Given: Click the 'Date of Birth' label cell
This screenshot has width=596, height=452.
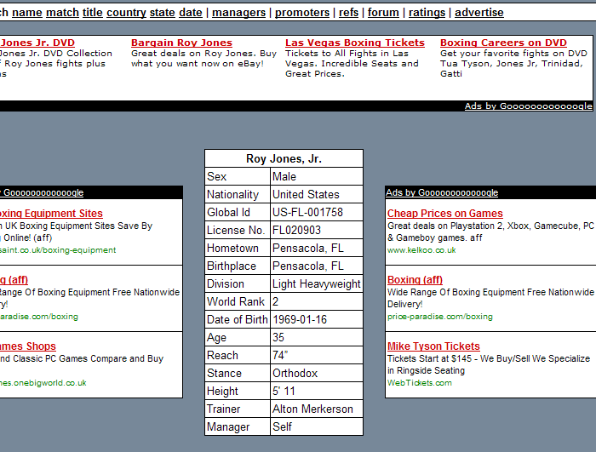Looking at the screenshot, I should (x=238, y=319).
